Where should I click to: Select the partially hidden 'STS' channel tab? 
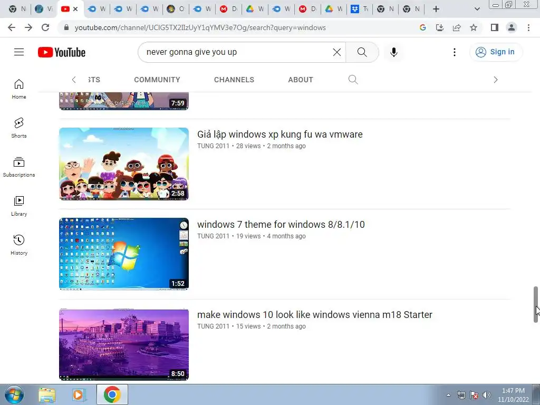tap(94, 80)
